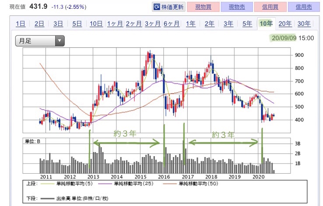Select the 6ヶ月 period tab
Image resolution: width=323 pixels, height=206 pixels.
[172, 24]
